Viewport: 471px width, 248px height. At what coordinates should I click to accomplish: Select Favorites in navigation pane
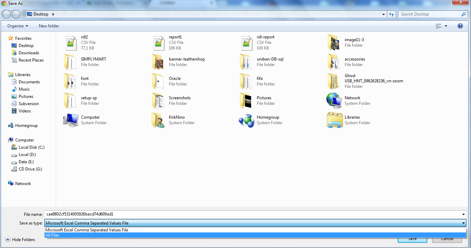coord(23,38)
